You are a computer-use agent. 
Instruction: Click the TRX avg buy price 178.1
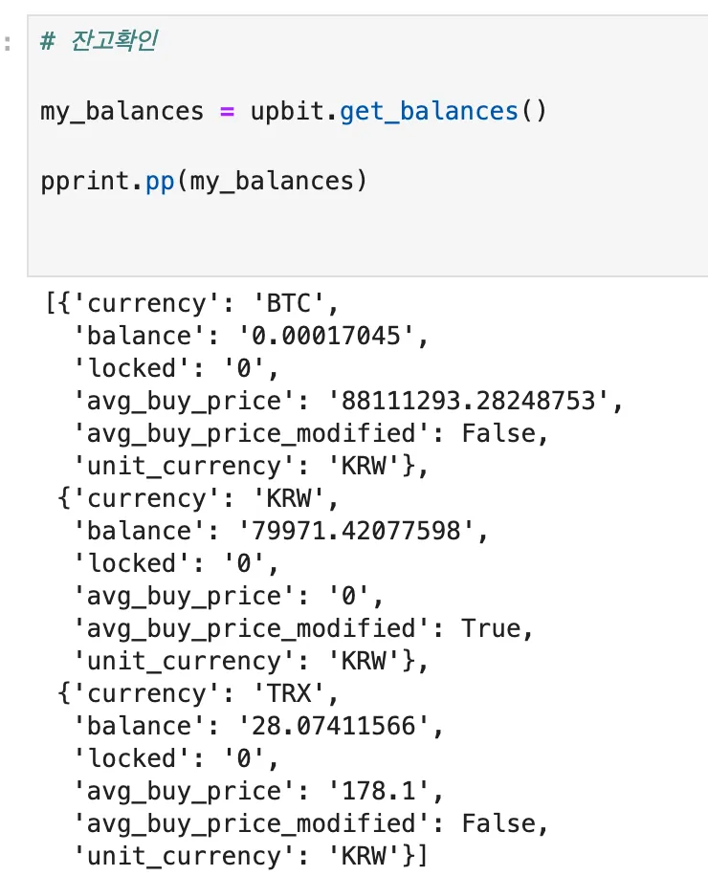click(367, 792)
